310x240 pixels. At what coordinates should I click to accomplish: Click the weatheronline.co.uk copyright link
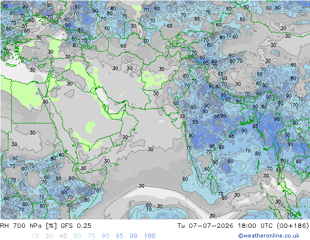click(x=268, y=236)
